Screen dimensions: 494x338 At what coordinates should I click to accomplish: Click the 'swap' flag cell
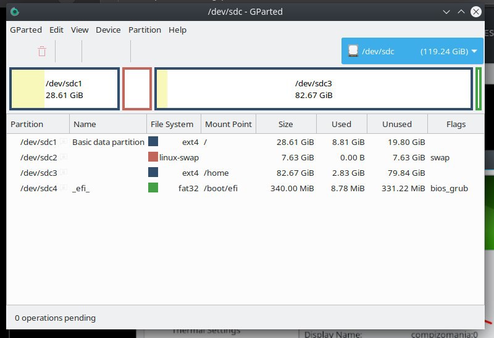point(440,158)
